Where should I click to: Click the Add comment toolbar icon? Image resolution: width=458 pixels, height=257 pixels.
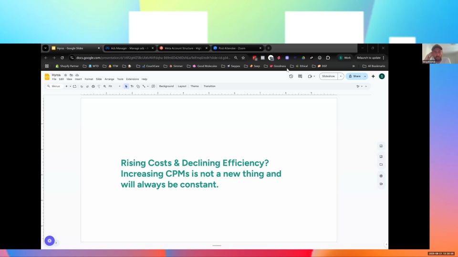[153, 86]
